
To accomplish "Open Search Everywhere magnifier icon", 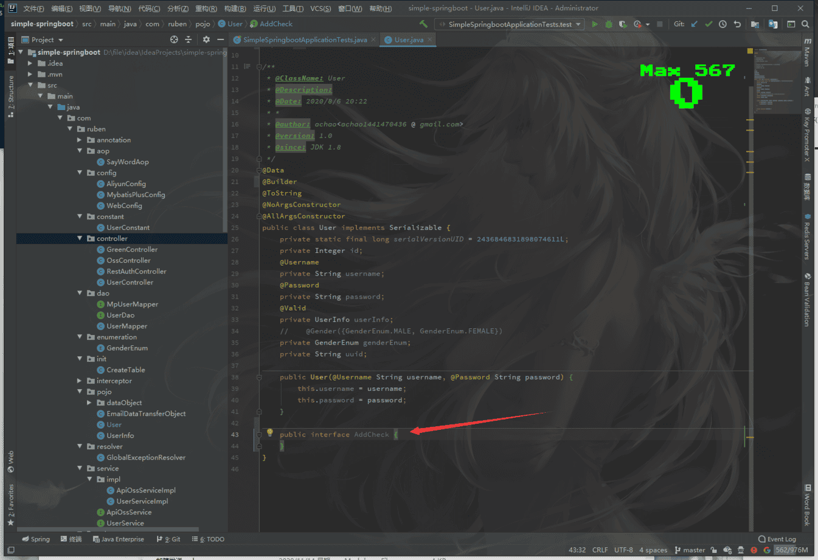I will (x=805, y=24).
